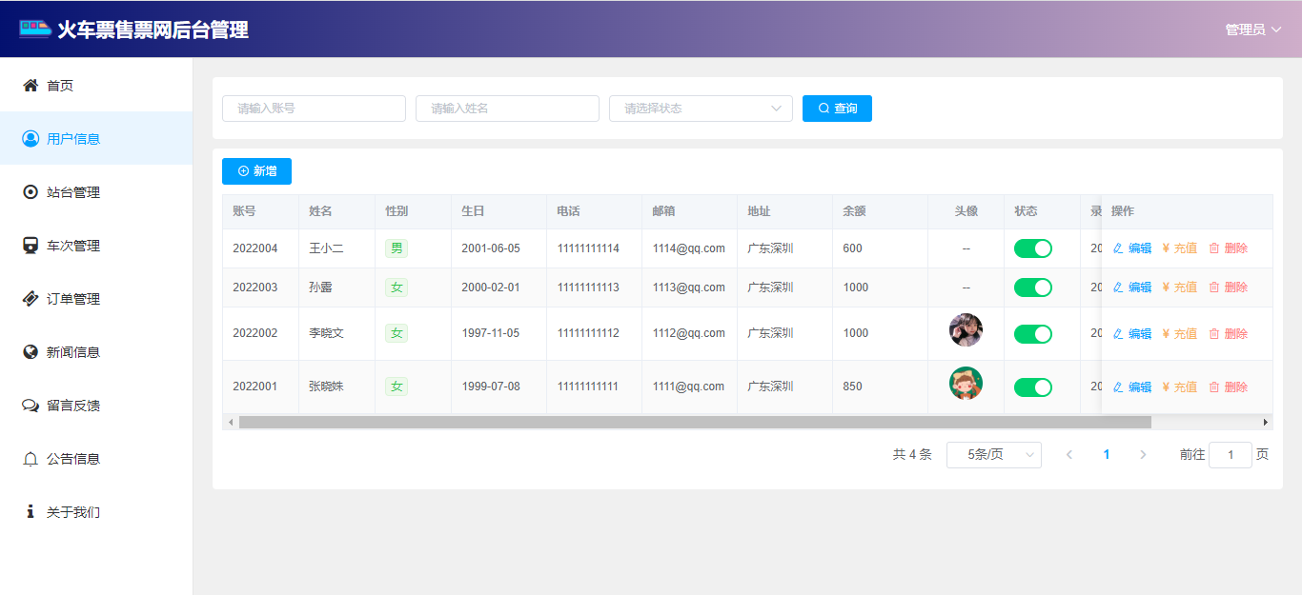Viewport: 1302px width, 595px height.
Task: Click the ticket icon next to 订单管理
Action: (31, 299)
